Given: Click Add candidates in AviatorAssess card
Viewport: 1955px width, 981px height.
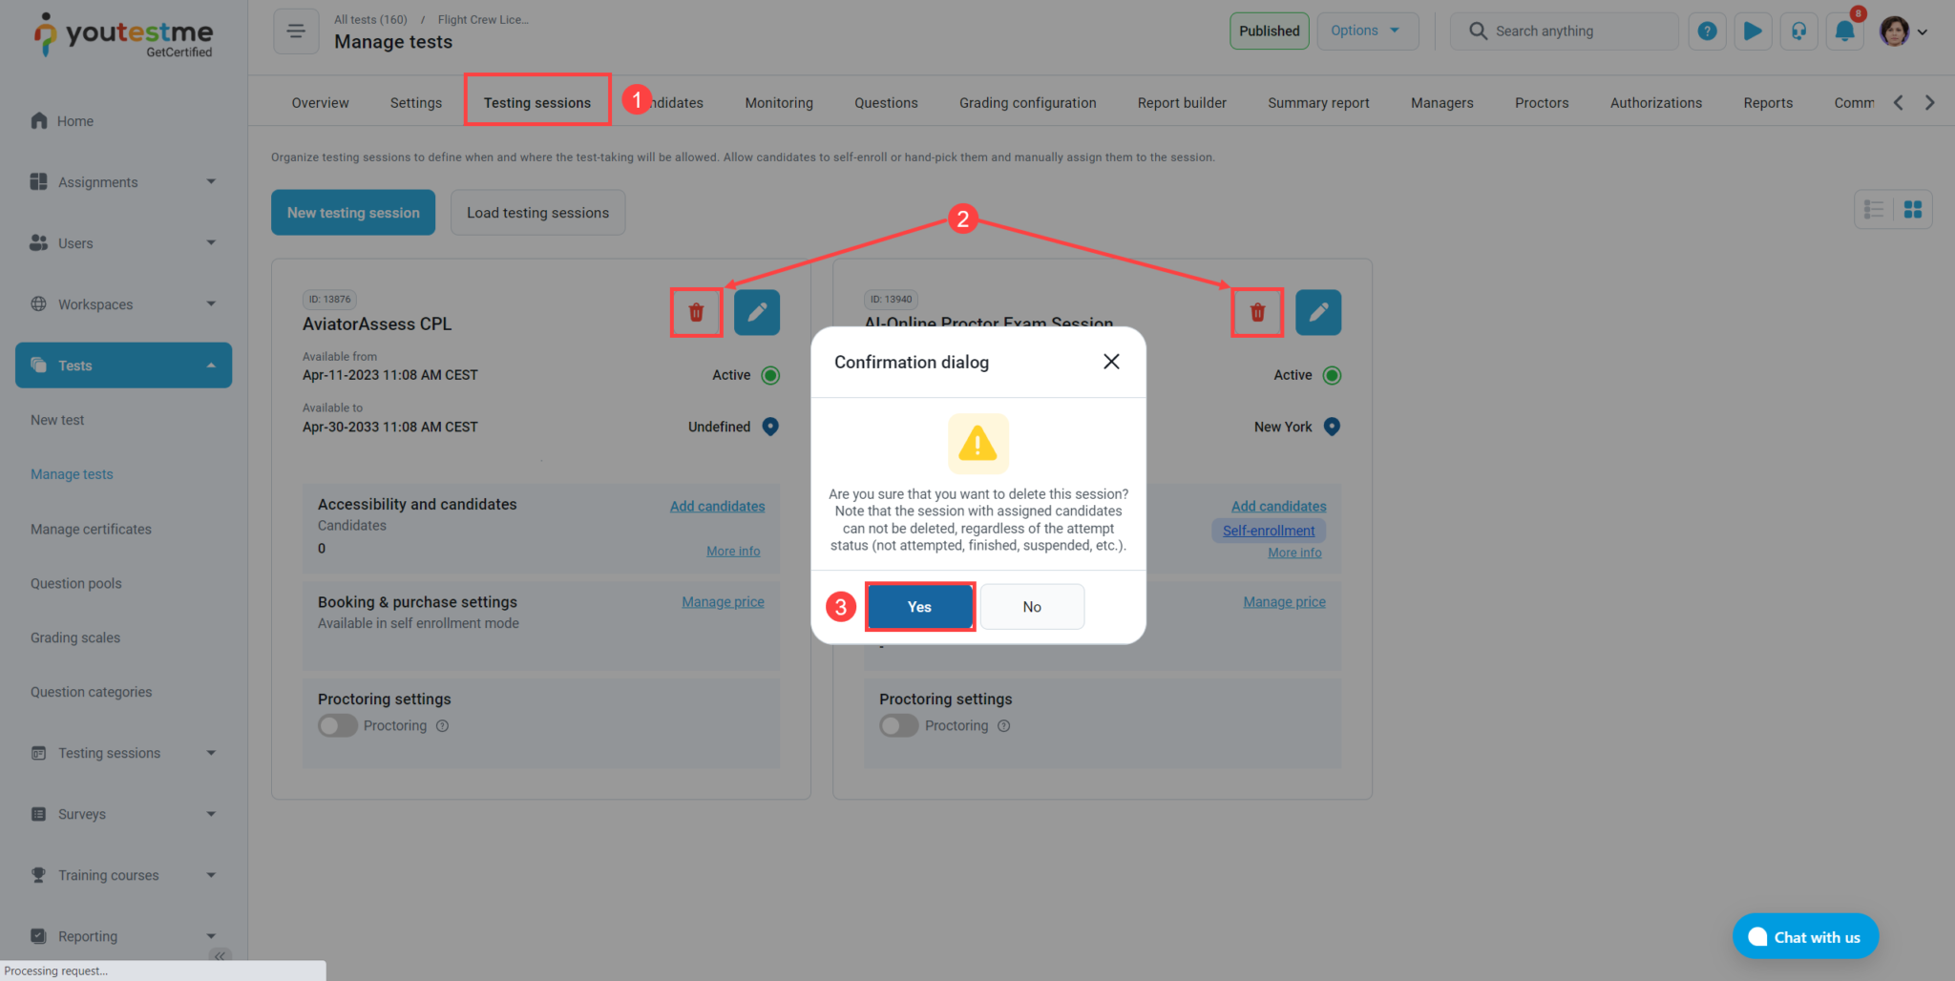Looking at the screenshot, I should tap(717, 507).
